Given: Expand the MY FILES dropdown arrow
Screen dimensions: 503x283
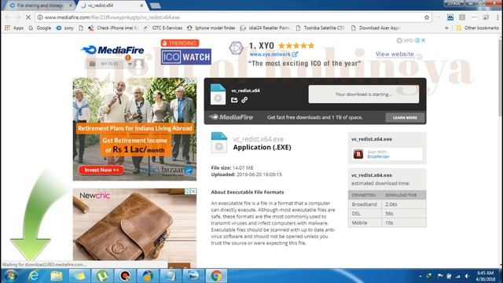Looking at the screenshot, I should 130,64.
